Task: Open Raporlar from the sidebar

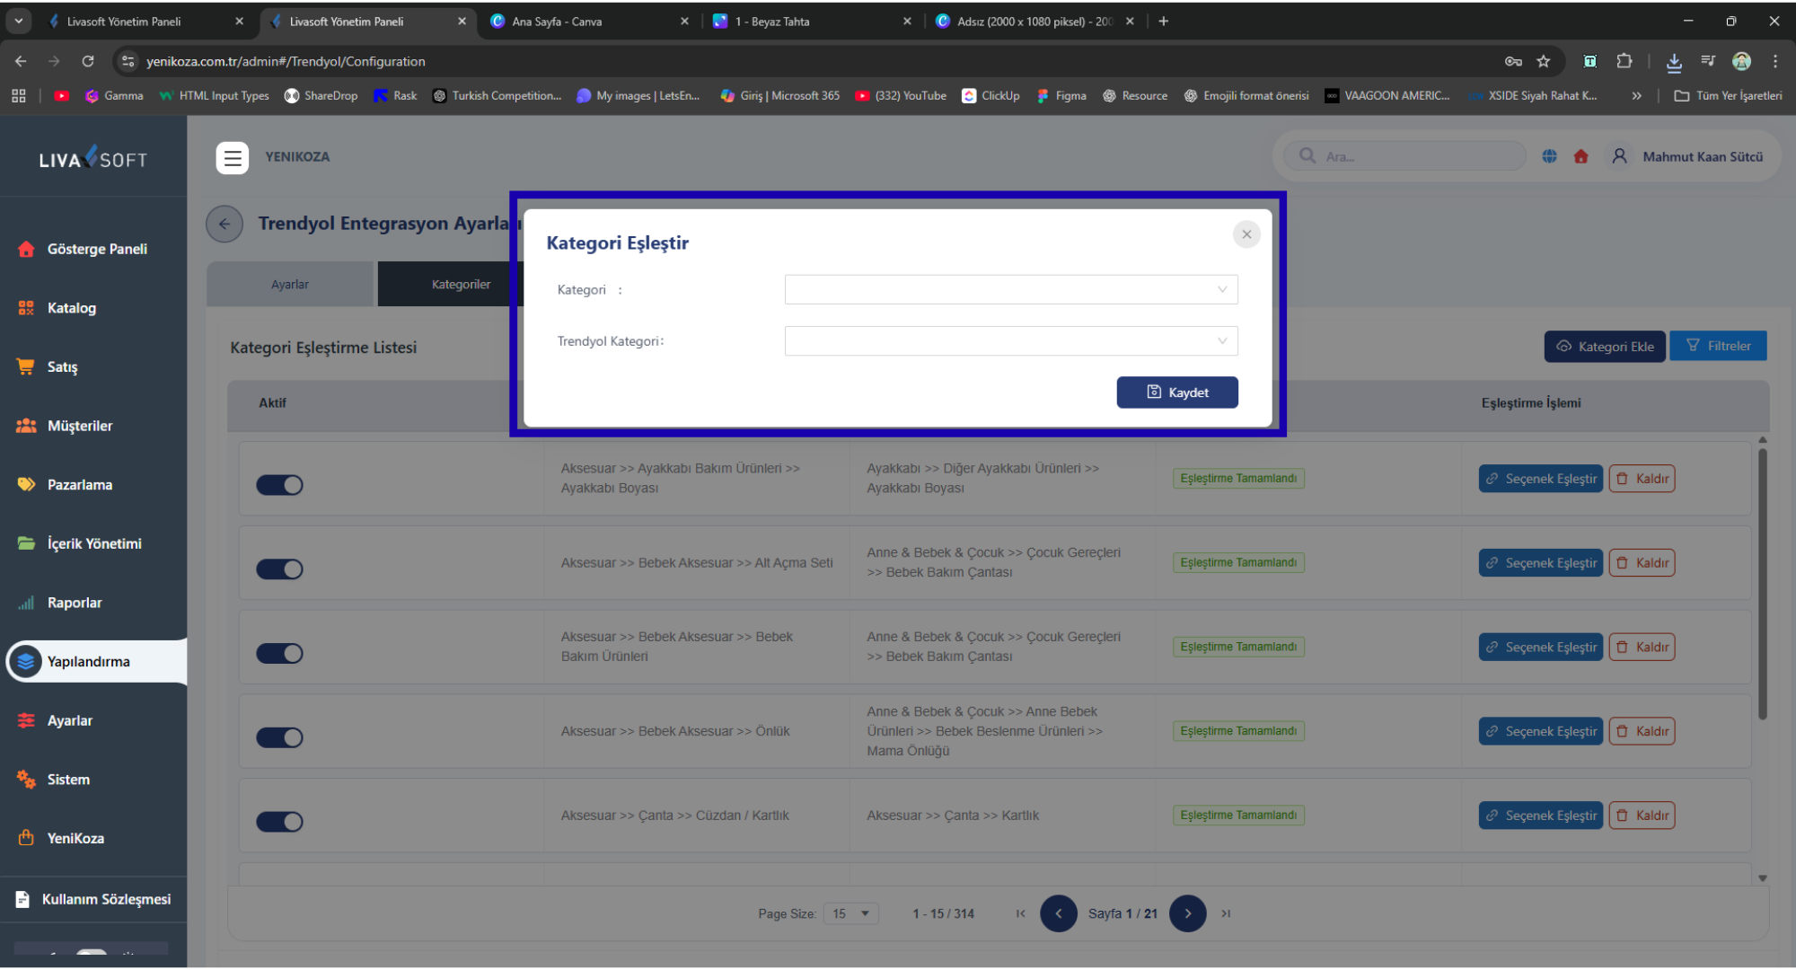Action: coord(75,603)
